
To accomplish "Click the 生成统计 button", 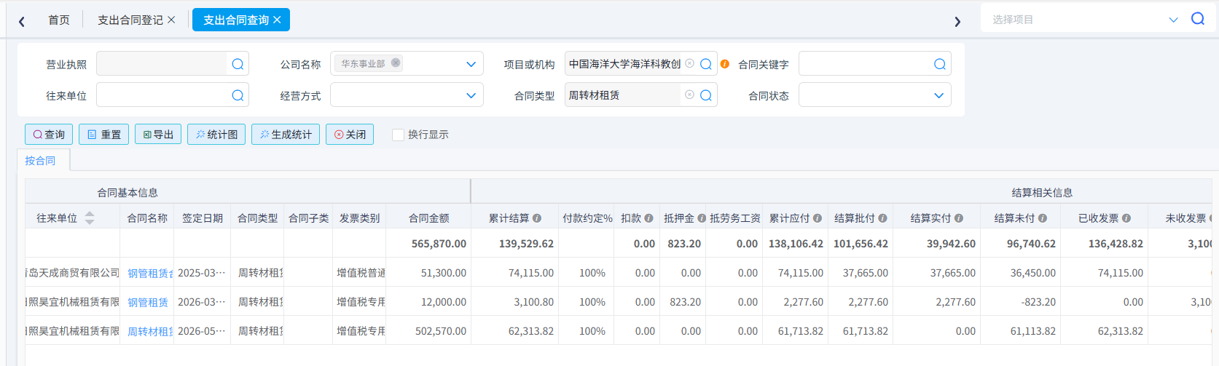I will tap(286, 134).
